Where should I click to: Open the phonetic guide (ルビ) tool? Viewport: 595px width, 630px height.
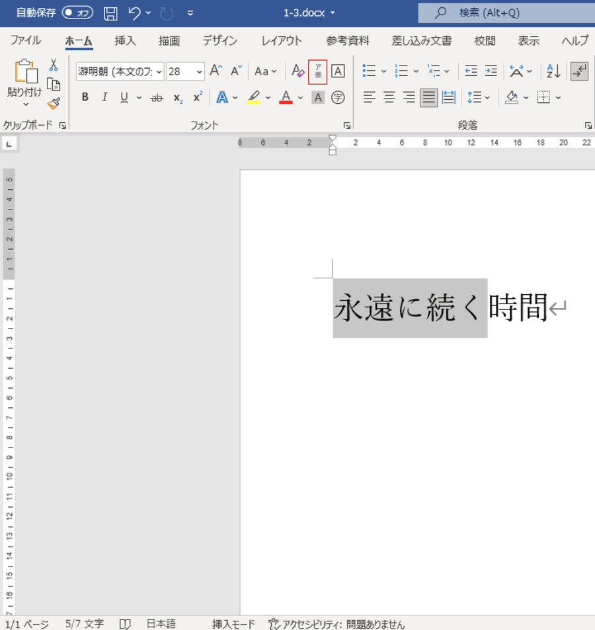(x=318, y=71)
